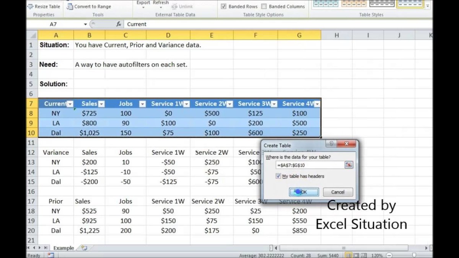Click the macro recording icon in status bar
Viewport: 459px width, 258px height.
point(50,255)
